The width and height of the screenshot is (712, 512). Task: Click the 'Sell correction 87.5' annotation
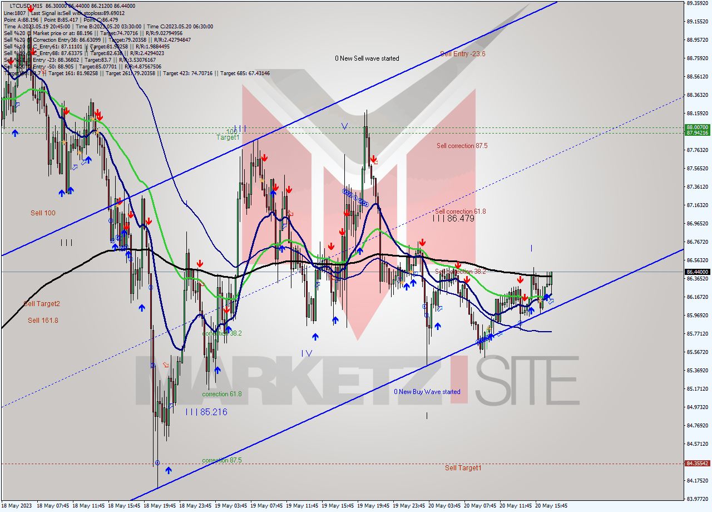[462, 146]
